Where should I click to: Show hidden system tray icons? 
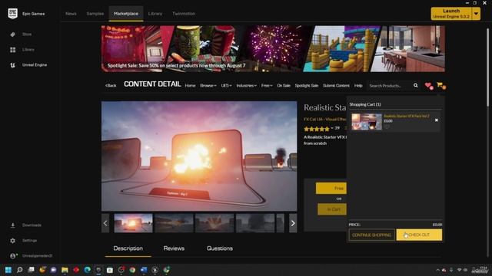tap(437, 270)
